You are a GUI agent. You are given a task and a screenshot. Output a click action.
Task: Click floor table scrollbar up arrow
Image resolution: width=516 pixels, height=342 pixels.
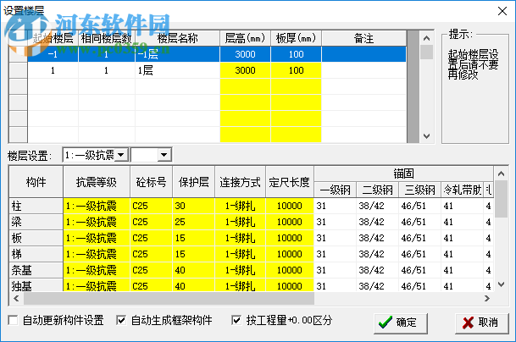pyautogui.click(x=426, y=38)
